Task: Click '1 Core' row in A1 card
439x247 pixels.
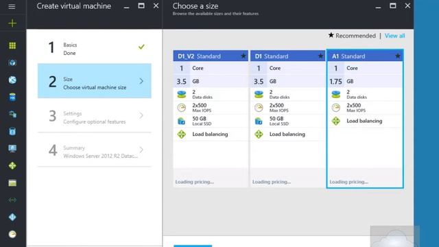Action: (365, 68)
